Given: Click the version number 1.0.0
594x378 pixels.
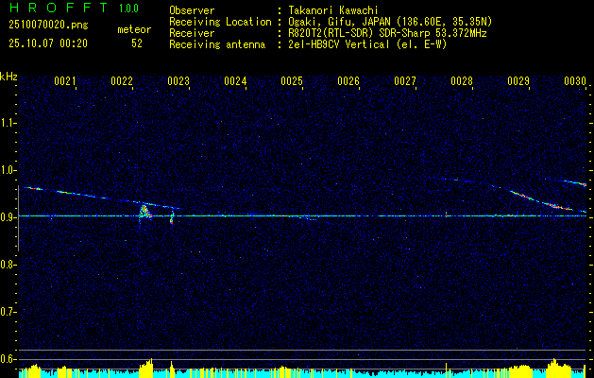Looking at the screenshot, I should click(128, 9).
